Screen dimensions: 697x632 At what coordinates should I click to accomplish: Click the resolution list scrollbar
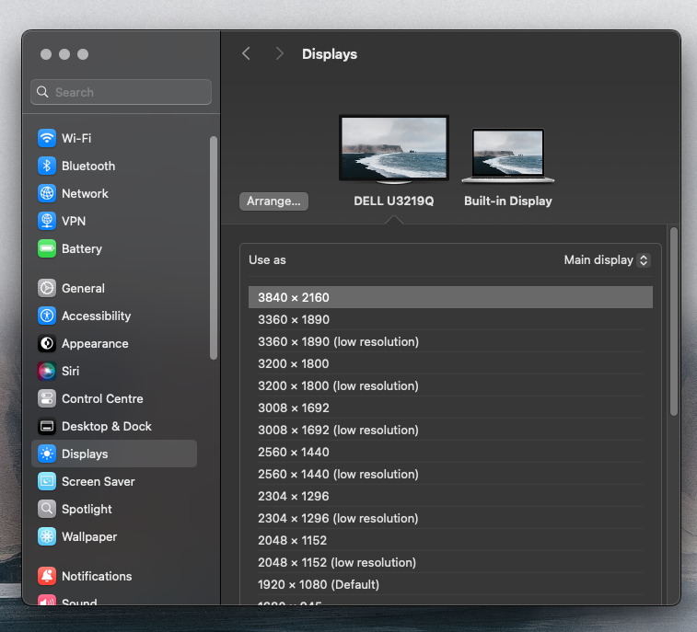click(673, 322)
